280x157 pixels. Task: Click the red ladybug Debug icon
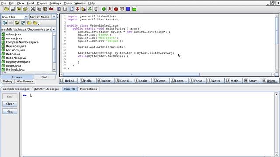click(x=116, y=9)
